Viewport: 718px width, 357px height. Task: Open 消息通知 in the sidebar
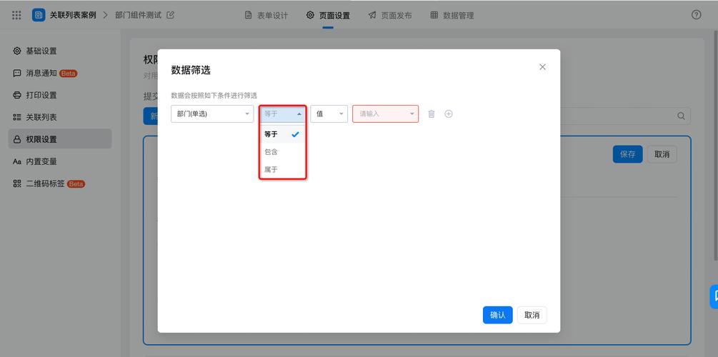60,74
